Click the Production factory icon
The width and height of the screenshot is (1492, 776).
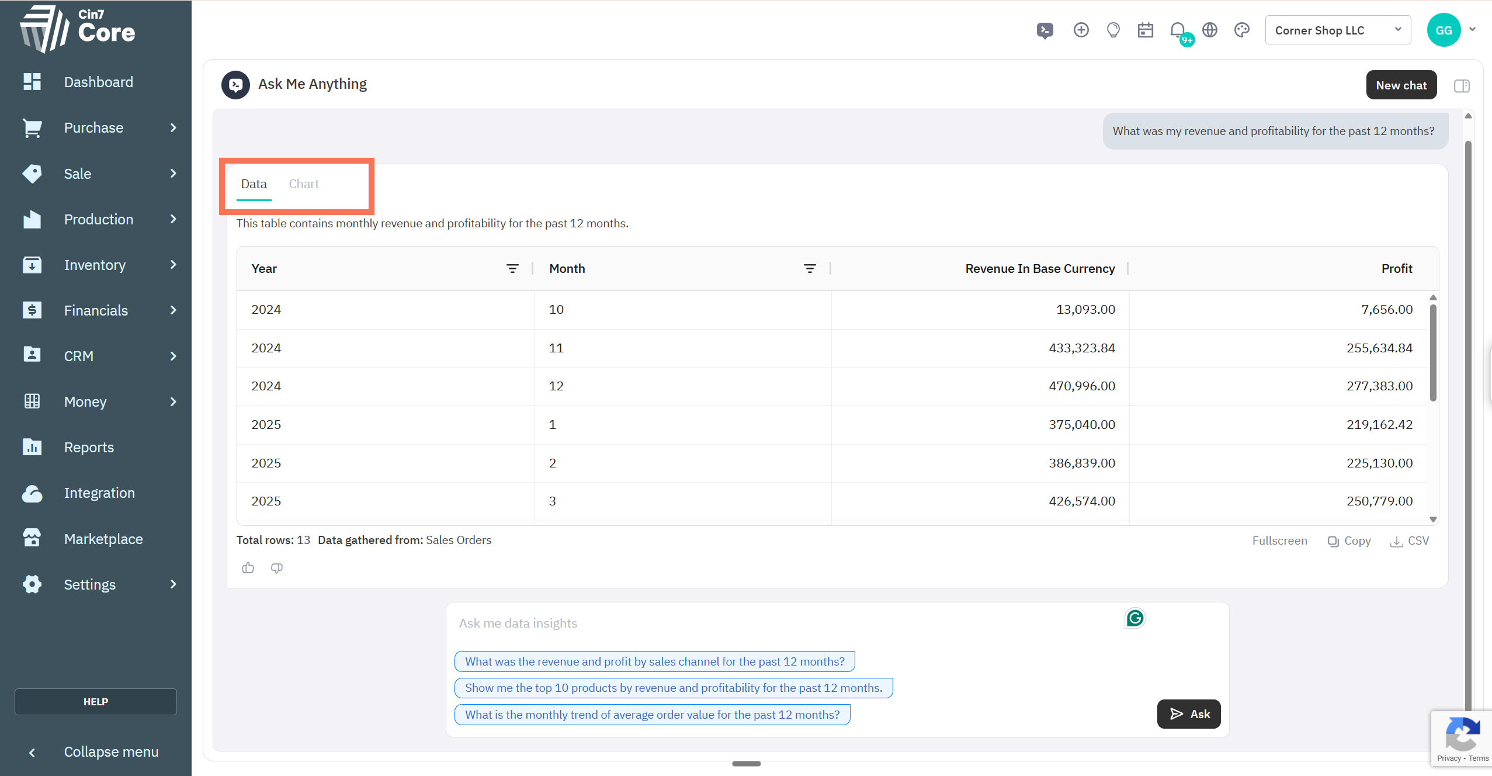pos(32,219)
